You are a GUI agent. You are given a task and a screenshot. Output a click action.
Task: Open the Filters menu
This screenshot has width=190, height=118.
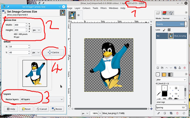click(103, 8)
